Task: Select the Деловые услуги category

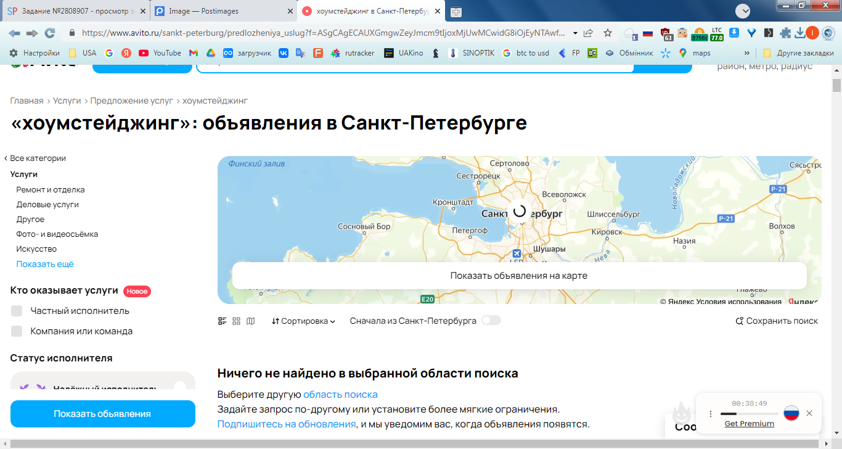Action: 47,205
